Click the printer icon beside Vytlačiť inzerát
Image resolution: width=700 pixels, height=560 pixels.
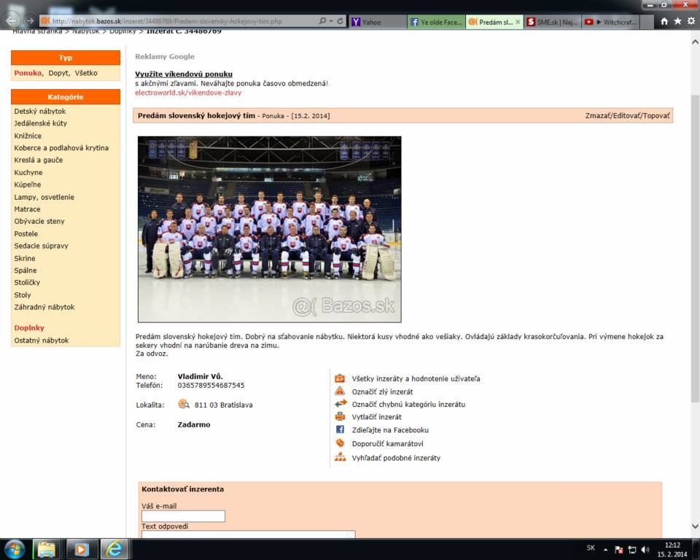click(340, 417)
